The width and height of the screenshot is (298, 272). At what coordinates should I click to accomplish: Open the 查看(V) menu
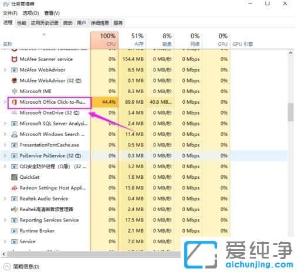pos(52,13)
